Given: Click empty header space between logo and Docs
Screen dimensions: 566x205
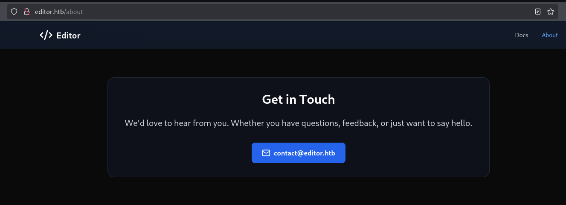Looking at the screenshot, I should (x=299, y=35).
